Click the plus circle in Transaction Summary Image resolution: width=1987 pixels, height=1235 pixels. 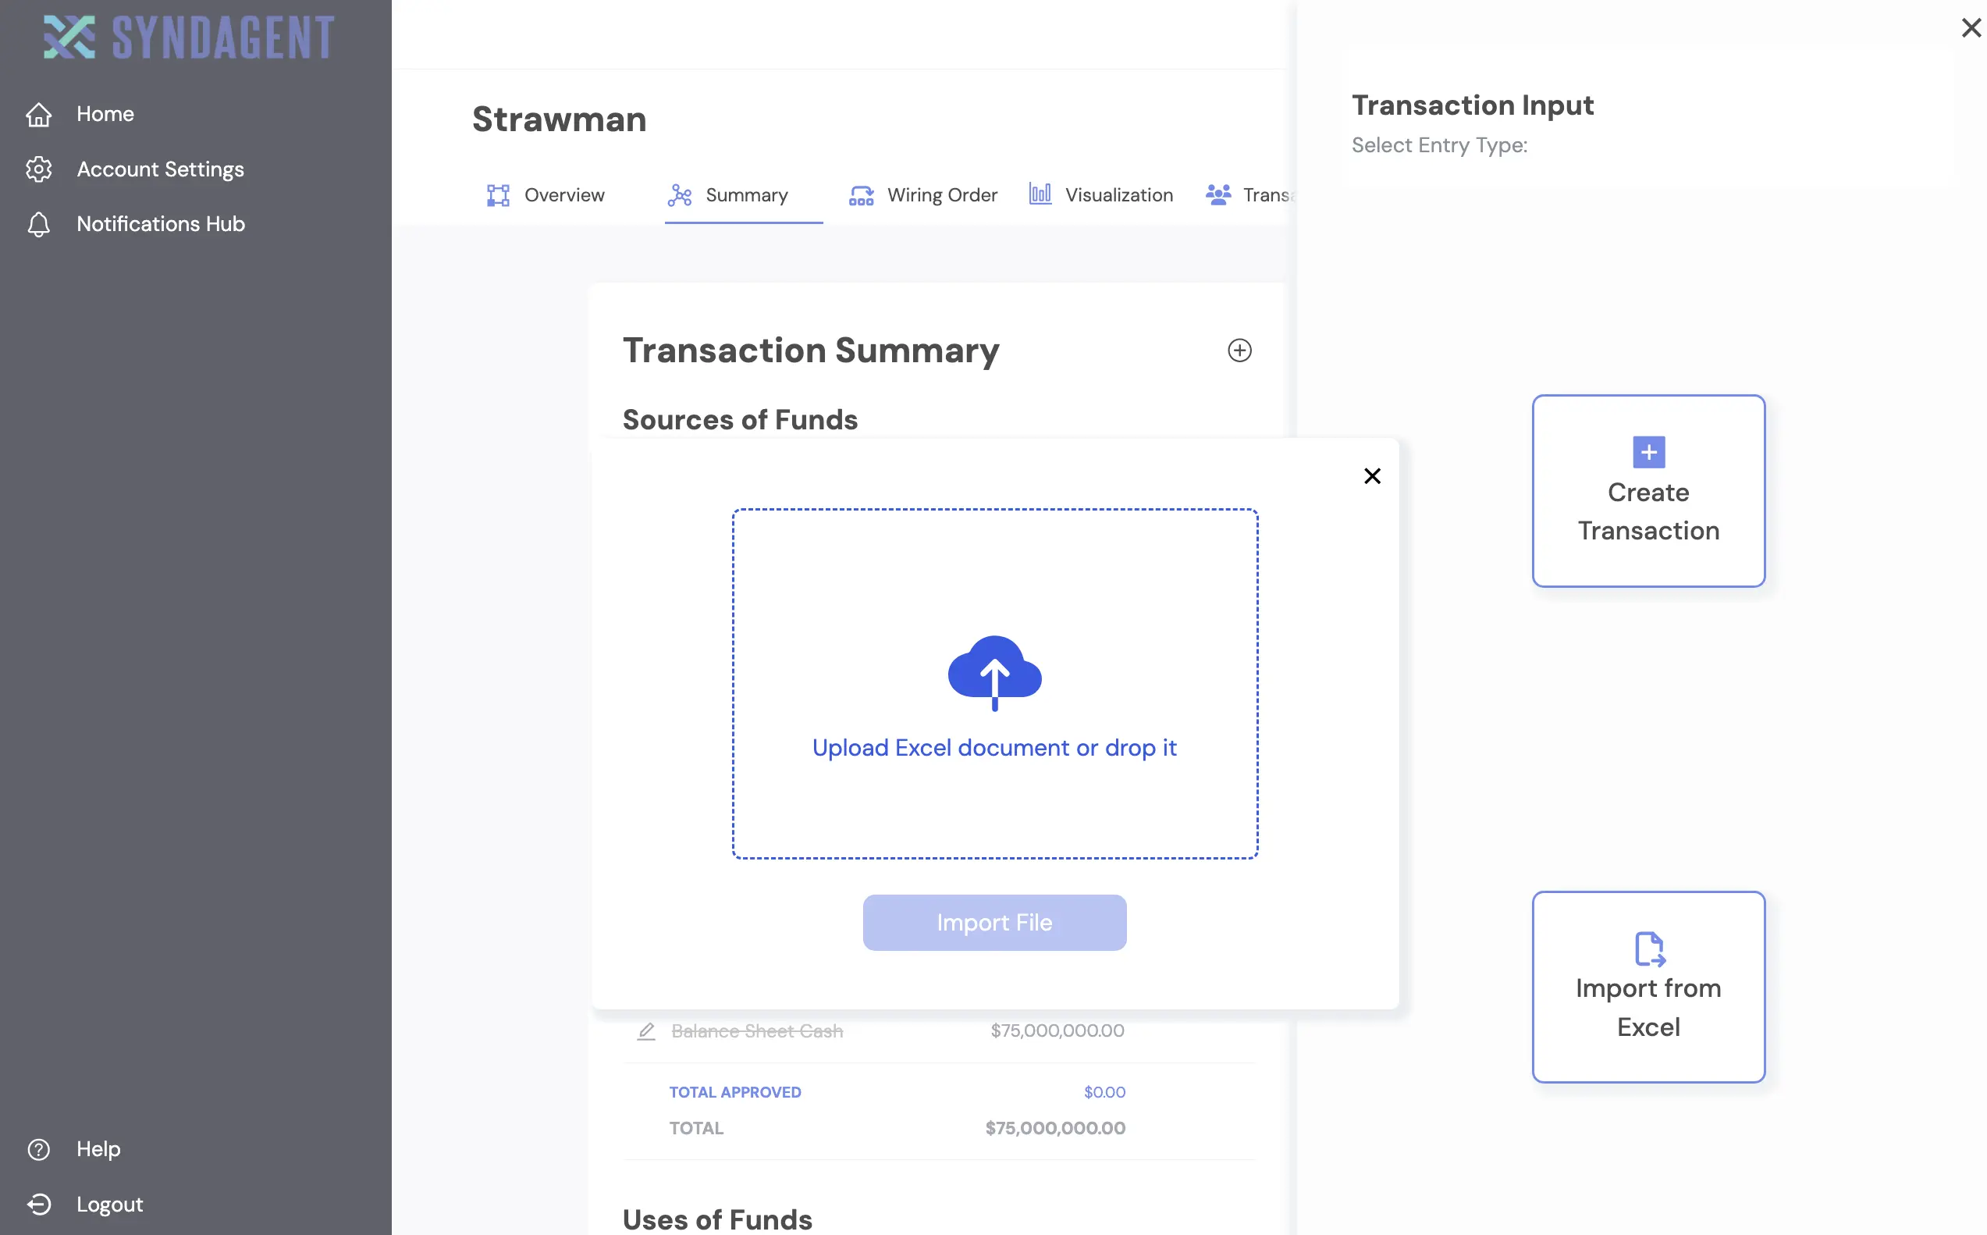click(x=1239, y=351)
